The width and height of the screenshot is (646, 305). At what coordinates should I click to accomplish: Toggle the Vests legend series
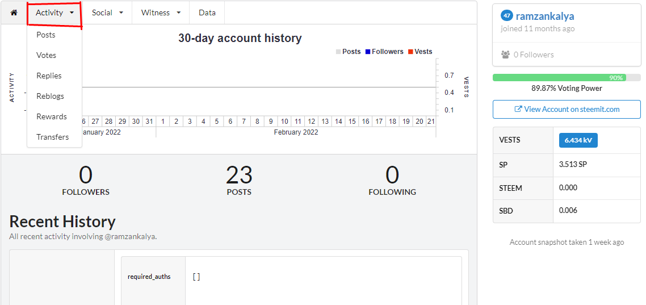pos(420,52)
